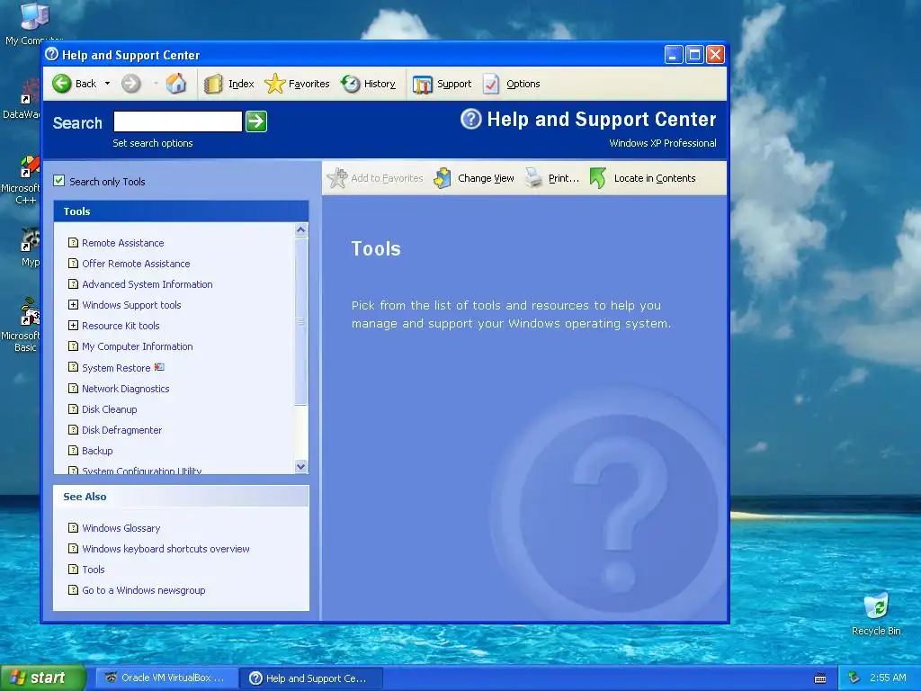Image resolution: width=921 pixels, height=691 pixels.
Task: Click Help and Support Center title question icon
Action: (51, 54)
